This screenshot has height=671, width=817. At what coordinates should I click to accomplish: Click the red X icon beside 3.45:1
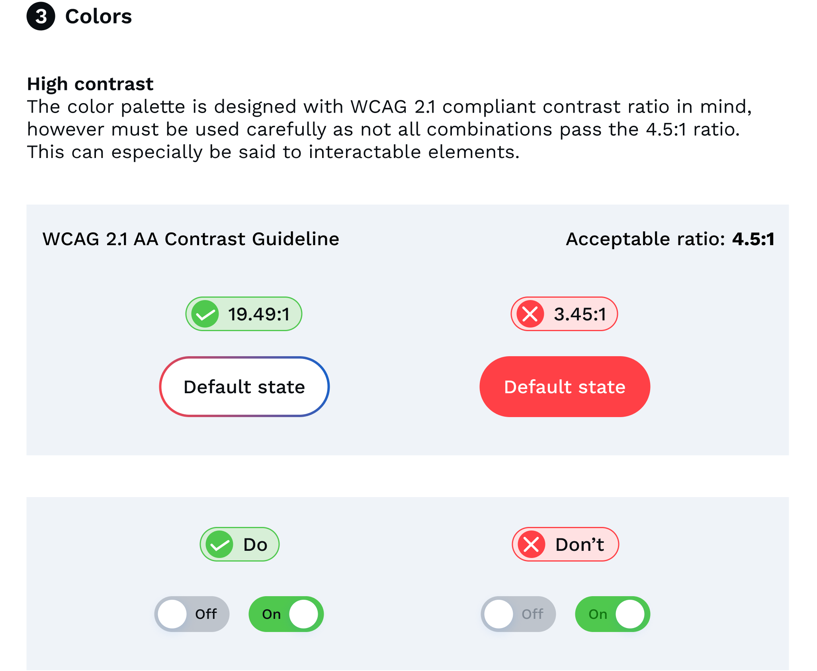pyautogui.click(x=530, y=314)
